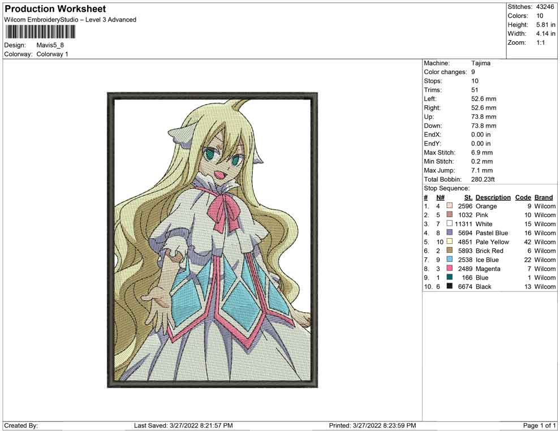The width and height of the screenshot is (560, 431).
Task: Click the 'Printed: 3/27/2022 8:23:59 PM' footer
Action: pos(373,425)
